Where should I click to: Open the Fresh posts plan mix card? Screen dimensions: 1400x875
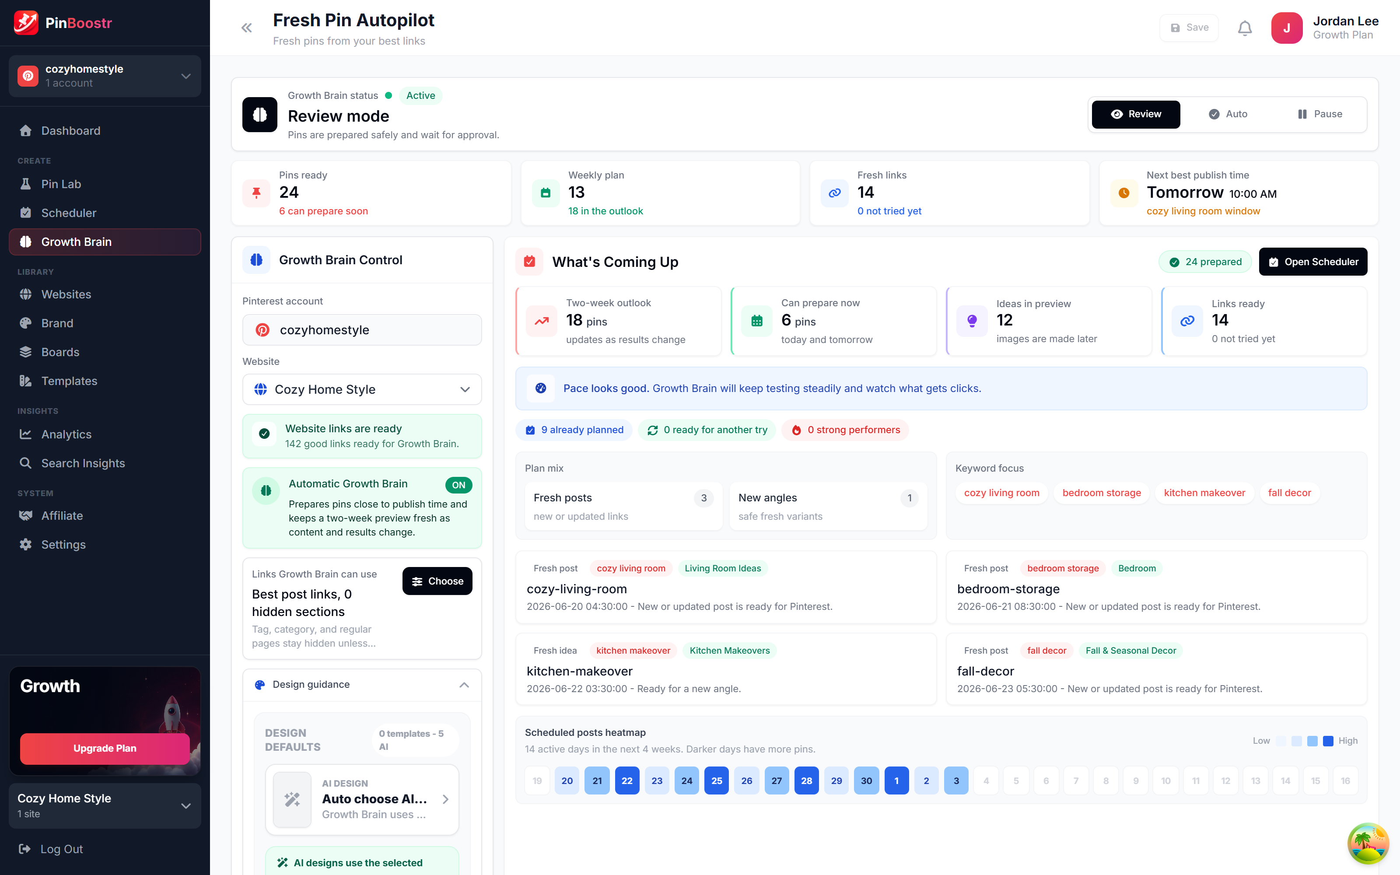tap(623, 506)
